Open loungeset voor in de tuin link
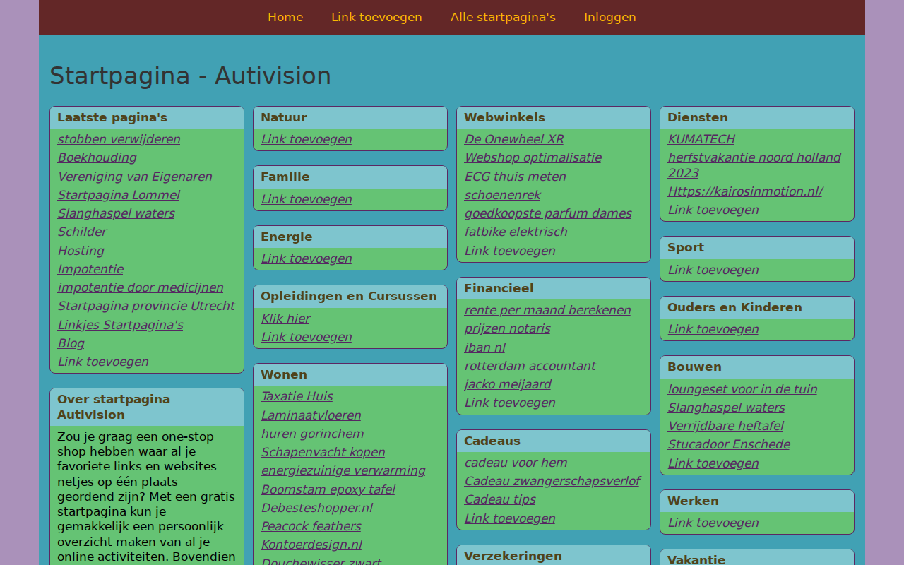This screenshot has width=904, height=565. (742, 389)
